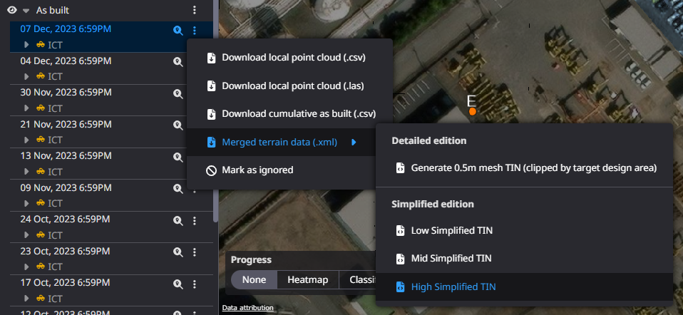Select the 13 Nov, 2023 6:59PM entry

pos(66,155)
